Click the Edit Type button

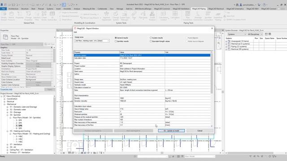49,44
